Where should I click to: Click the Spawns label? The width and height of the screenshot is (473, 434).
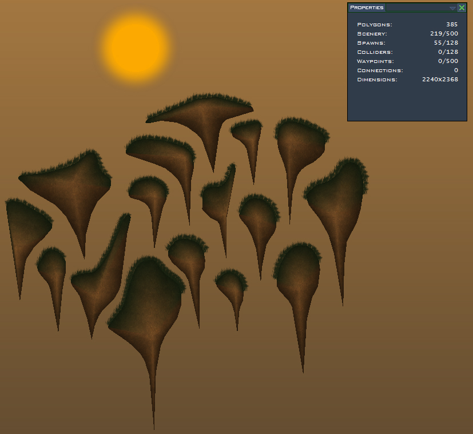pos(371,43)
